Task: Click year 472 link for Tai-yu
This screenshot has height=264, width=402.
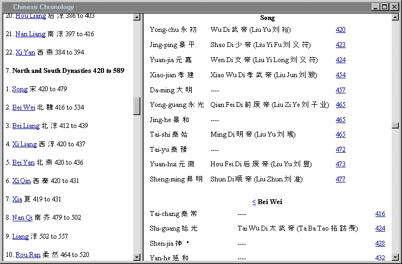Action: (340, 150)
